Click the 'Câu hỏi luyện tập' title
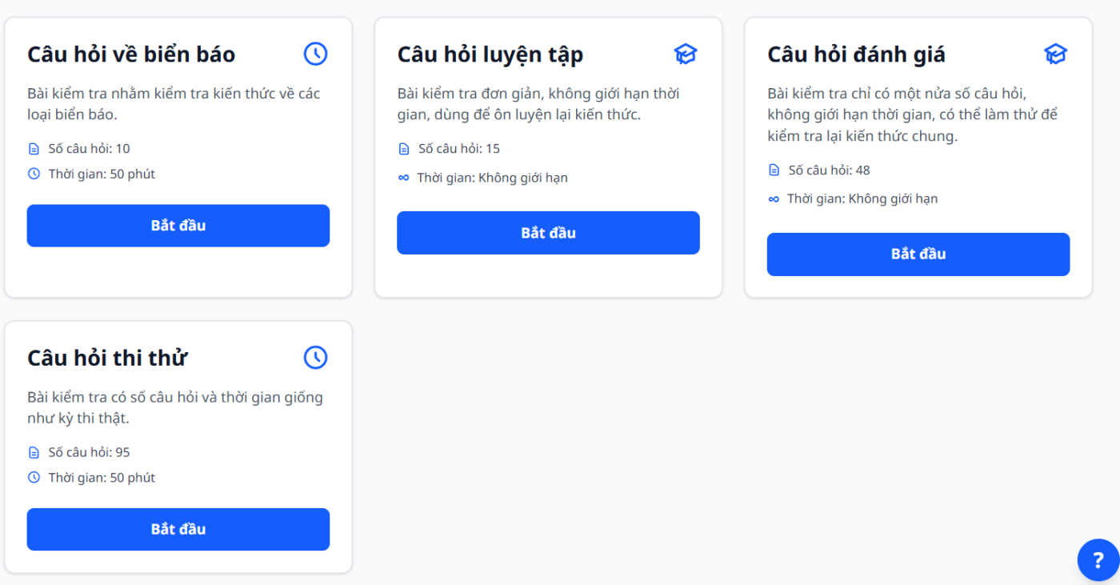 (x=490, y=54)
